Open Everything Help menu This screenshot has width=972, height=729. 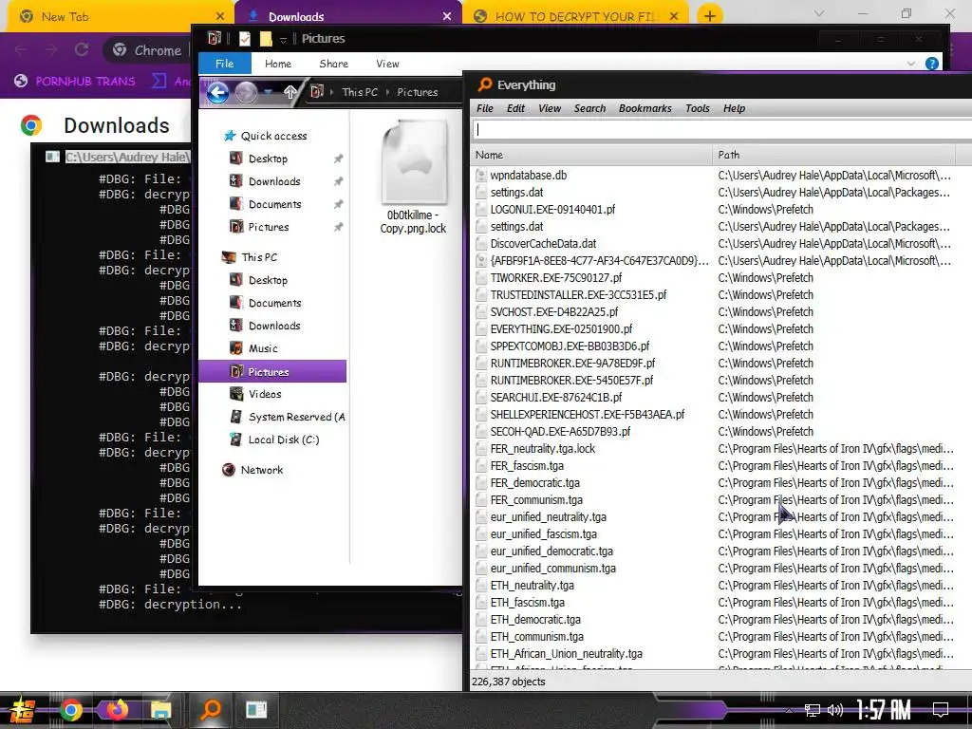[734, 108]
